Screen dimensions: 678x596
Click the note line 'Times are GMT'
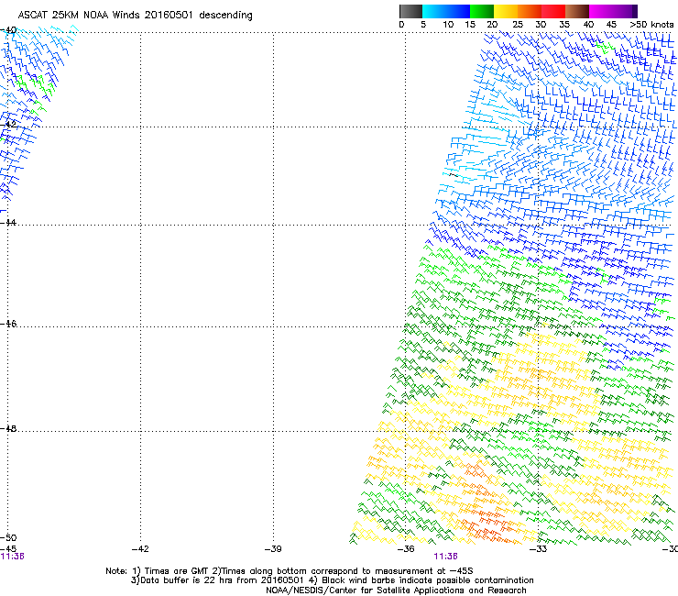(x=177, y=571)
